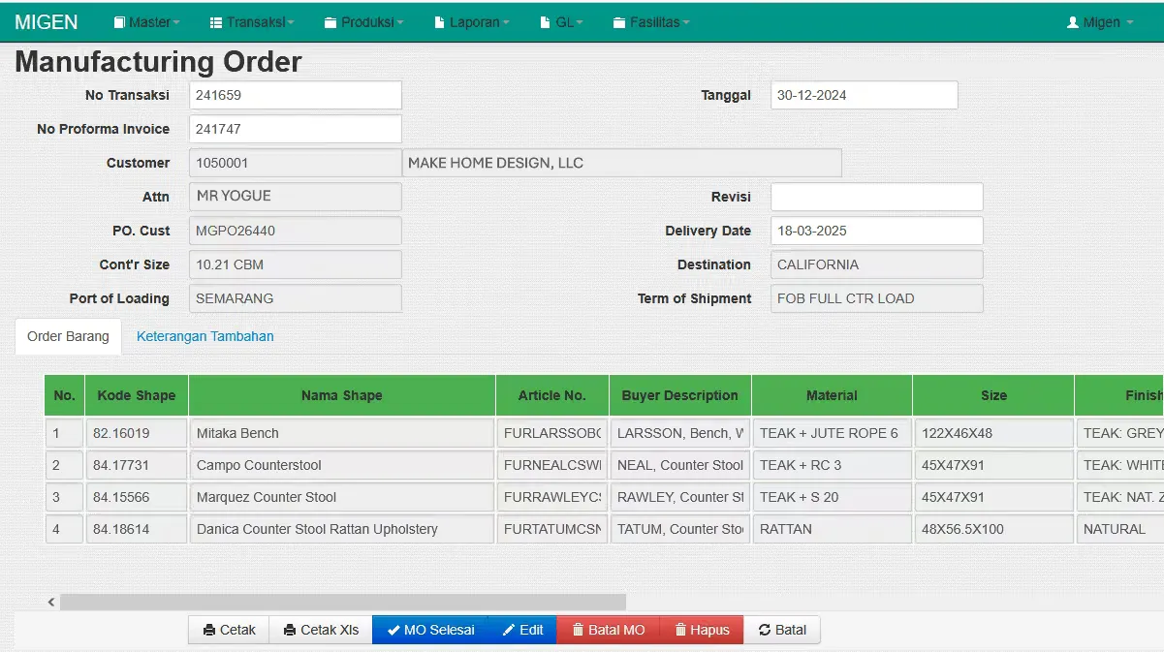The width and height of the screenshot is (1164, 652).
Task: Focus the Delivery Date field
Action: [x=877, y=231]
